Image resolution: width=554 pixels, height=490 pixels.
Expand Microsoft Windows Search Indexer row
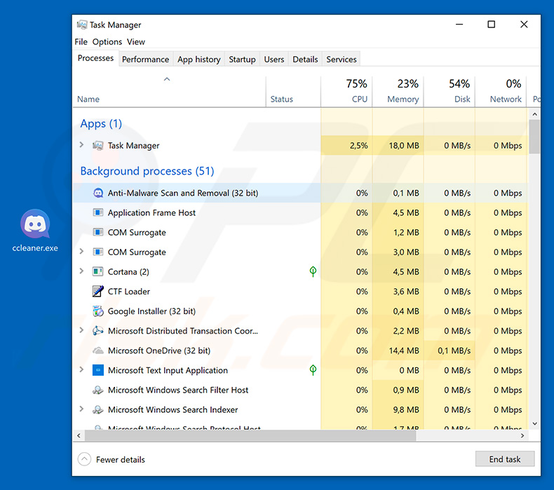tap(81, 409)
